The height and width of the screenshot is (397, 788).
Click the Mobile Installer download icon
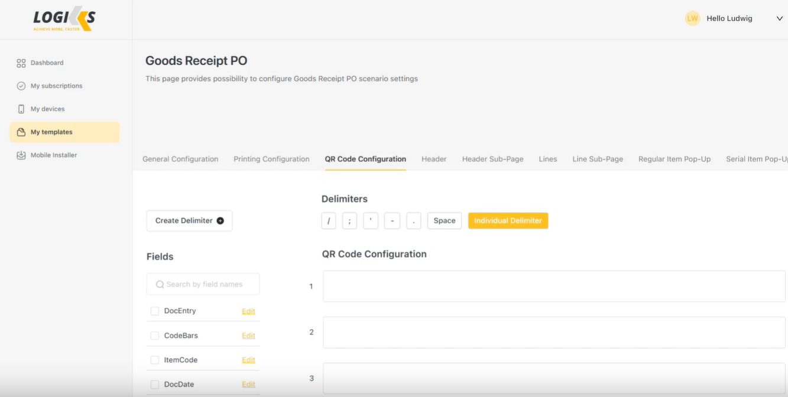pos(21,155)
